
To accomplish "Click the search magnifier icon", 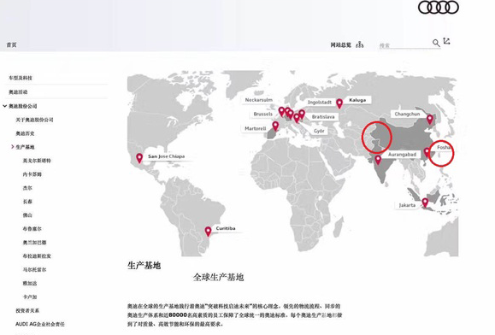I will 436,43.
